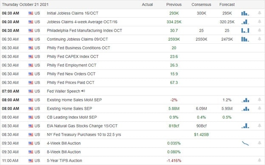Screen dimensions: 265x165
Task: Select previous value 334.25K
Action: pyautogui.click(x=174, y=22)
